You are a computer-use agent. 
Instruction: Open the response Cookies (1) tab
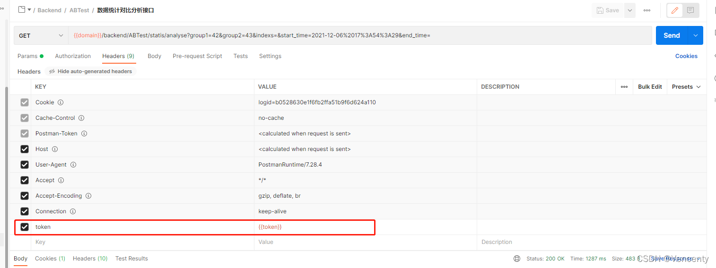pyautogui.click(x=50, y=259)
